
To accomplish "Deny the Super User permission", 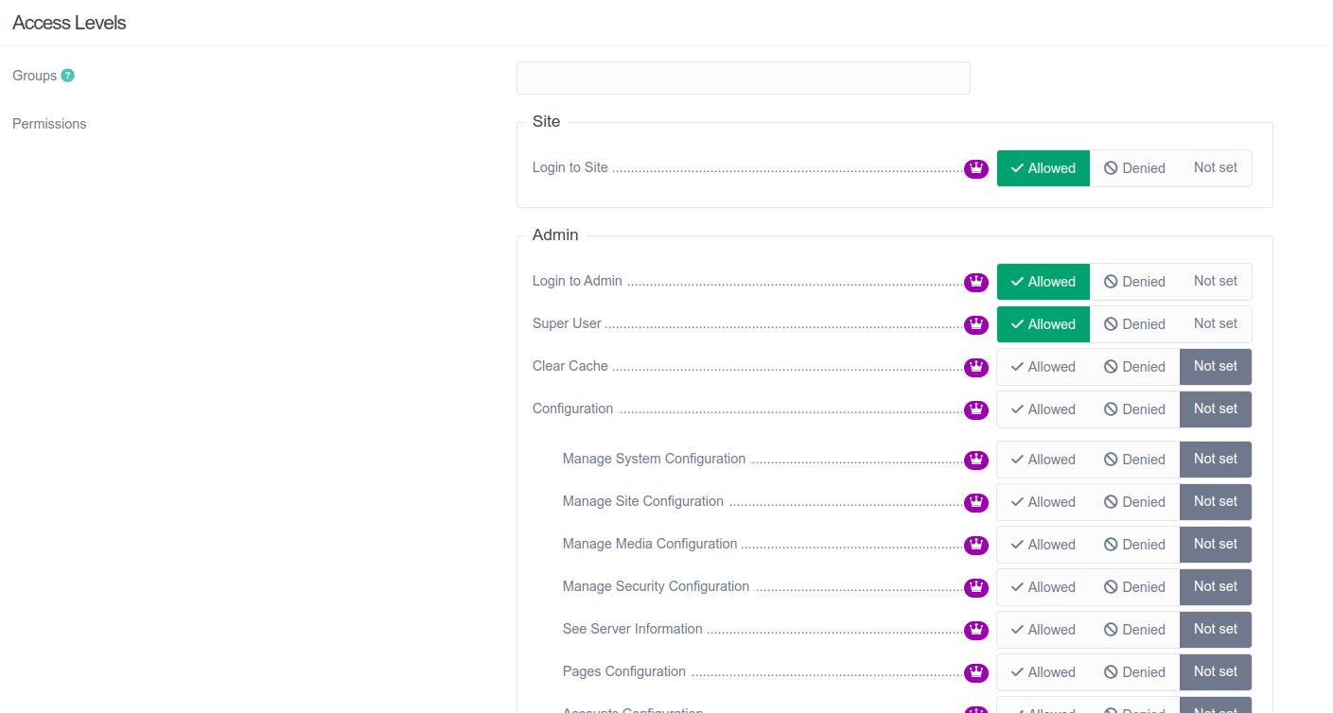I will click(1134, 324).
